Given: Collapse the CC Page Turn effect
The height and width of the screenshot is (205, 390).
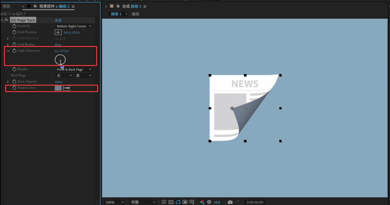Looking at the screenshot, I should click(x=2, y=20).
